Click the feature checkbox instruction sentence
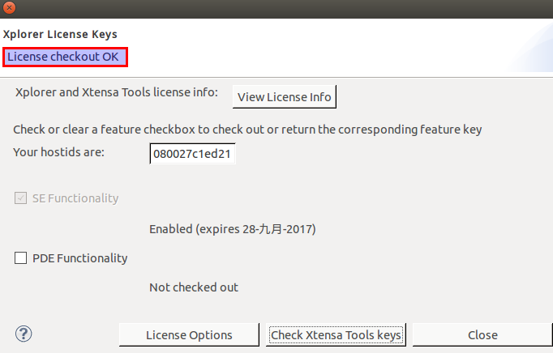The height and width of the screenshot is (353, 553). 247,130
